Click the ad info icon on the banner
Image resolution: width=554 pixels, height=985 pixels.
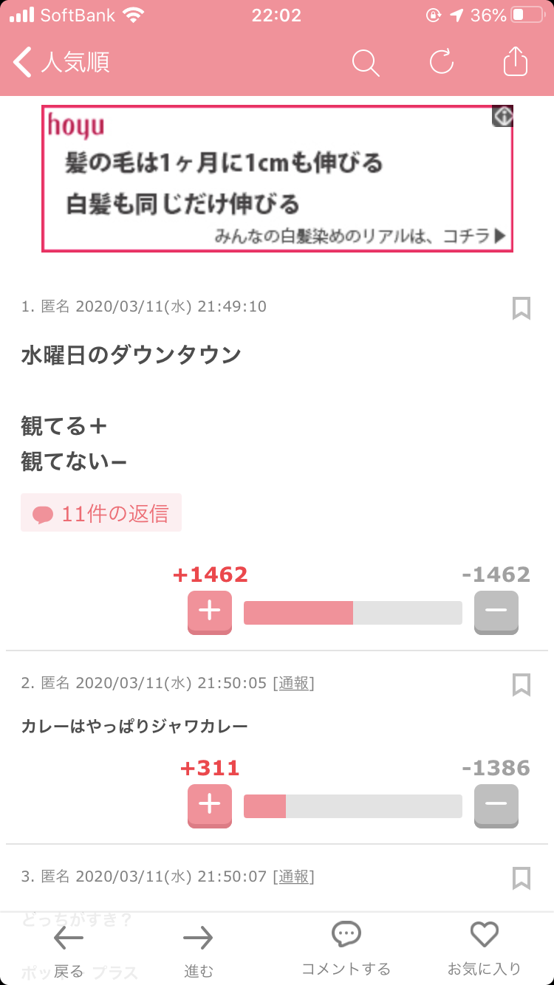pos(502,116)
